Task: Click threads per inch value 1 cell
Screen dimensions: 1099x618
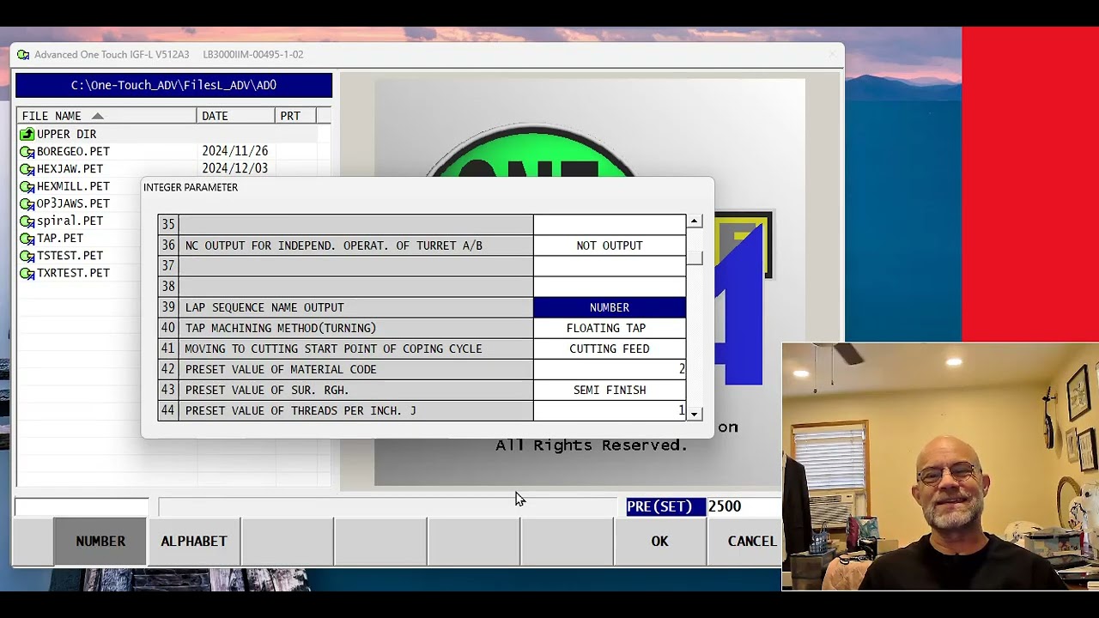Action: click(x=610, y=410)
